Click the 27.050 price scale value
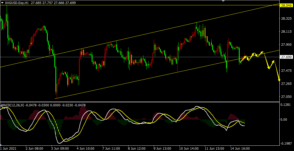Viewport: 294px width, 151px height. pos(286,97)
